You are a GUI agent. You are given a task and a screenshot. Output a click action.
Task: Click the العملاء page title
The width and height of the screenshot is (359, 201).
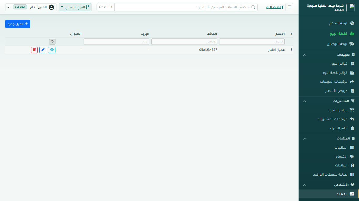pos(274,7)
